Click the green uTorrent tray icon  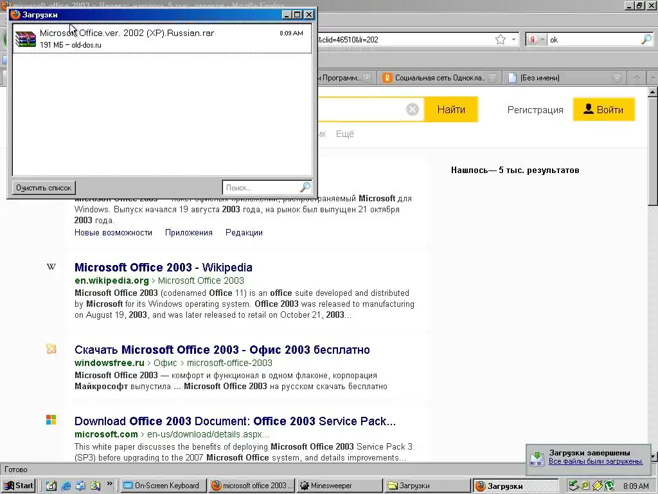609,486
